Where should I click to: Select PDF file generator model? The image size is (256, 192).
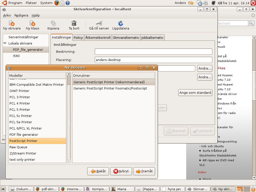point(37,134)
